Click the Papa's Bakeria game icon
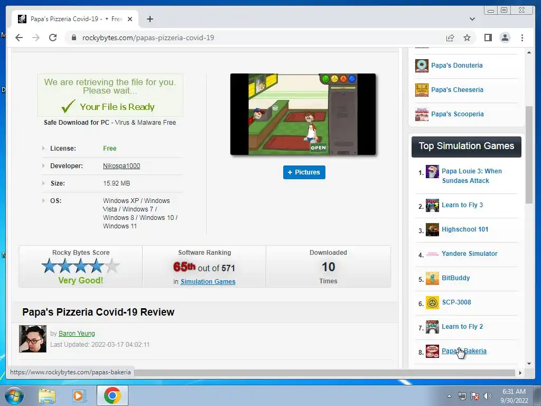This screenshot has height=406, width=541. coord(432,351)
